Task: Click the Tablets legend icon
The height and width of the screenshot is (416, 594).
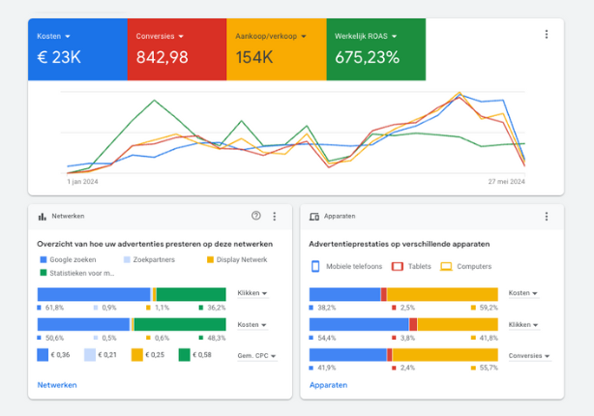Action: click(398, 266)
